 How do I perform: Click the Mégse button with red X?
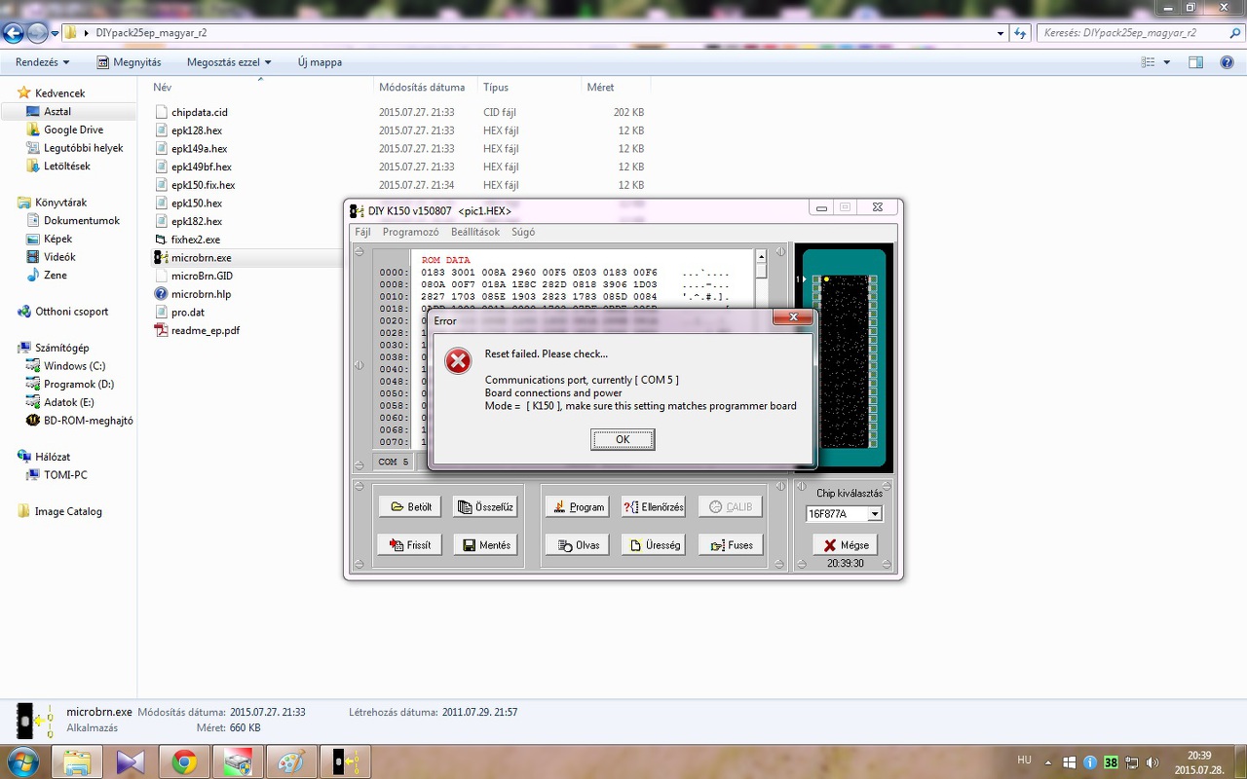(845, 544)
